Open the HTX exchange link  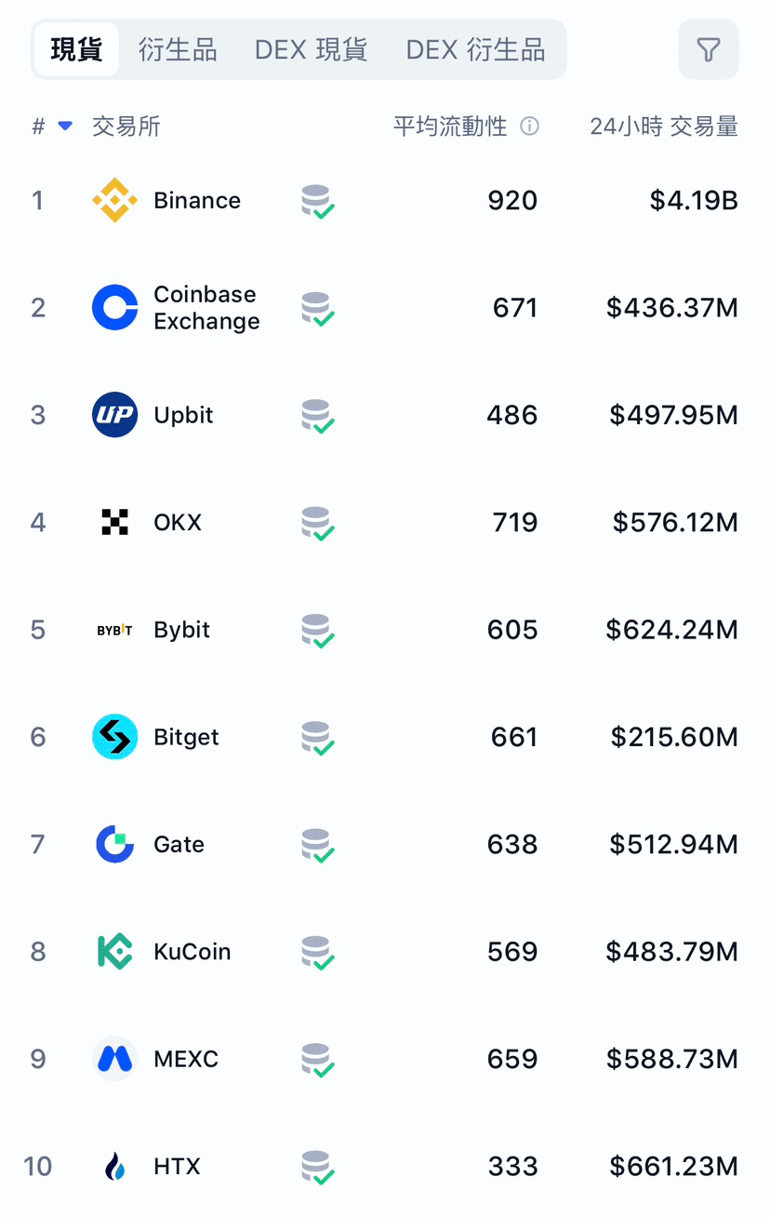[177, 1166]
